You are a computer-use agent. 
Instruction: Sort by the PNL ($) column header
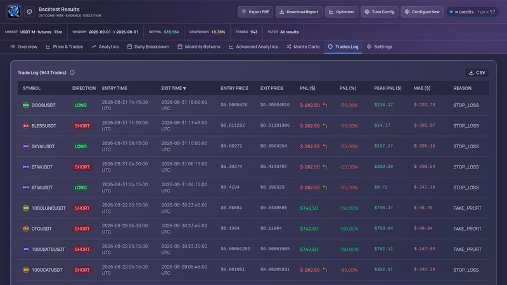point(307,88)
